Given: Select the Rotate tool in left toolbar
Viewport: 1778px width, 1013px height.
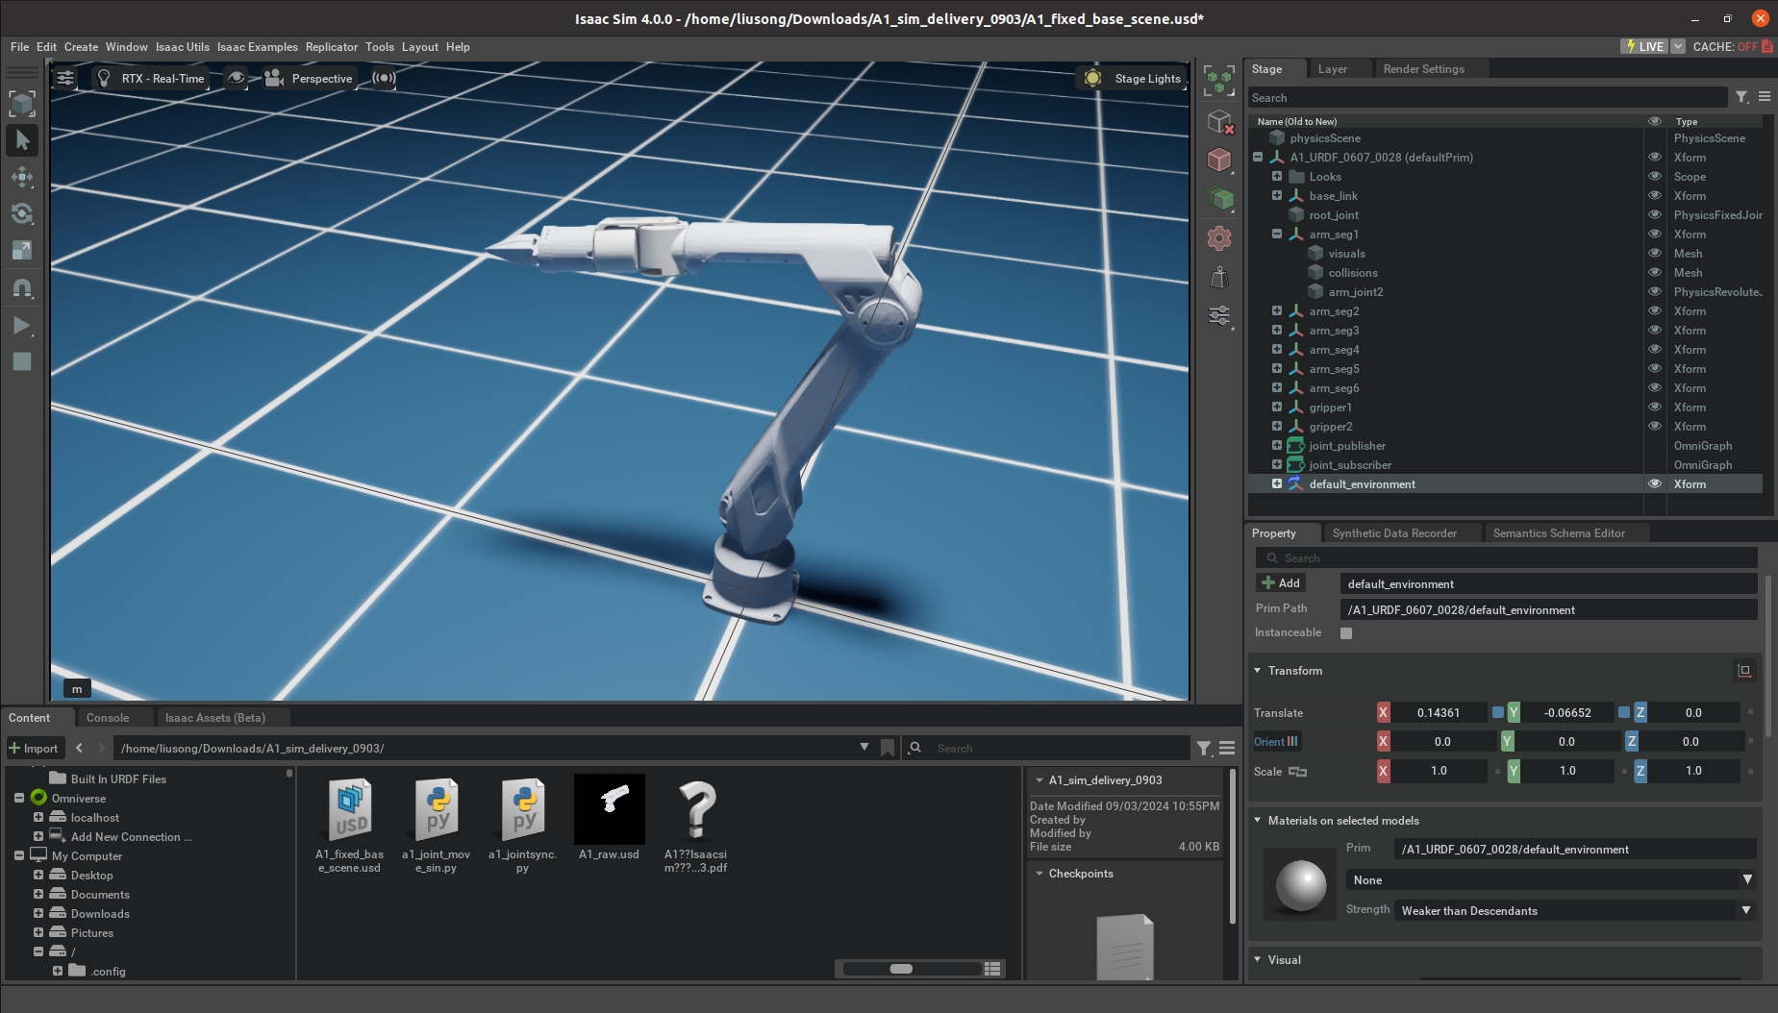Looking at the screenshot, I should [x=22, y=213].
